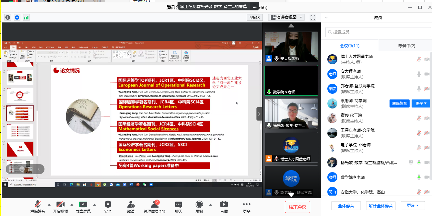Open the 更多 dropdown at the members panel bottom
432x216 pixels.
point(413,206)
